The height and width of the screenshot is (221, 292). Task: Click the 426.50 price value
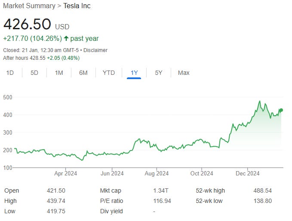pos(27,24)
